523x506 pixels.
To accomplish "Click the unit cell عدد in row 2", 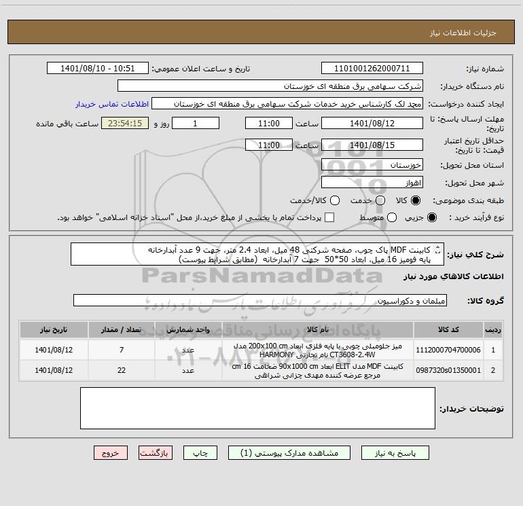I will 188,371.
